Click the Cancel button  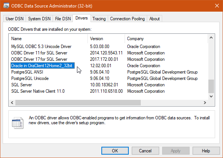click(x=145, y=150)
